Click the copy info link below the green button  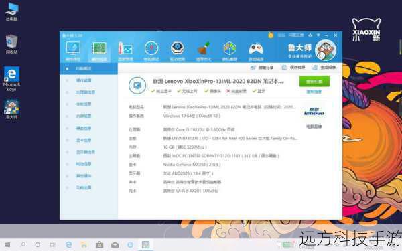tap(314, 92)
